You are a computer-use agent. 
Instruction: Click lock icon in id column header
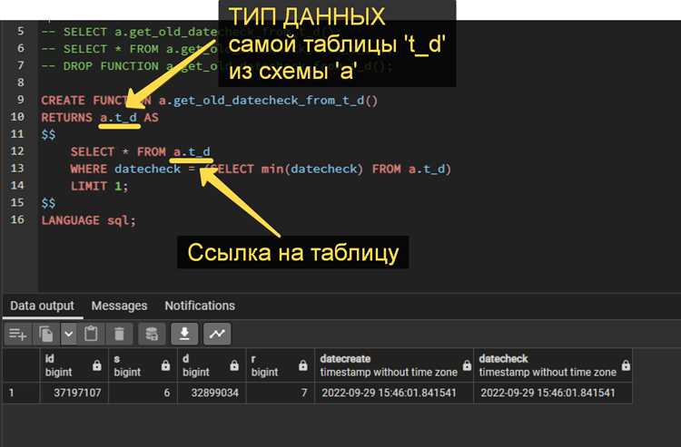[97, 365]
